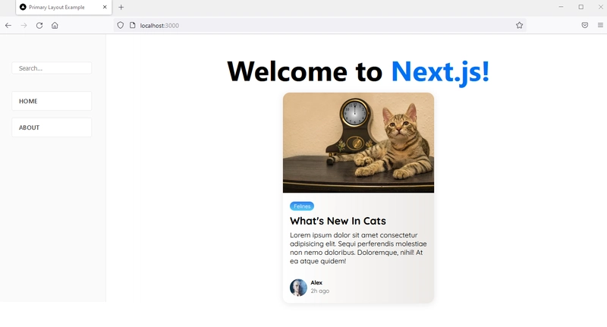607x327 pixels.
Task: Close the browser window
Action: pos(600,7)
